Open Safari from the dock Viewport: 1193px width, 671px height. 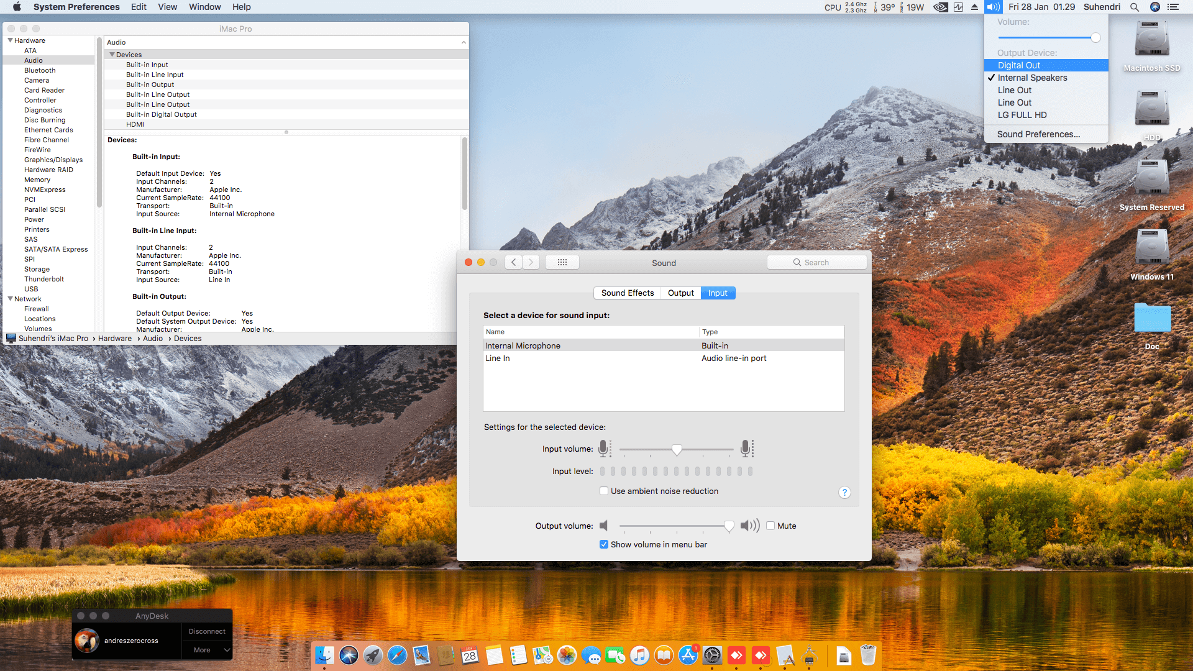pos(397,655)
